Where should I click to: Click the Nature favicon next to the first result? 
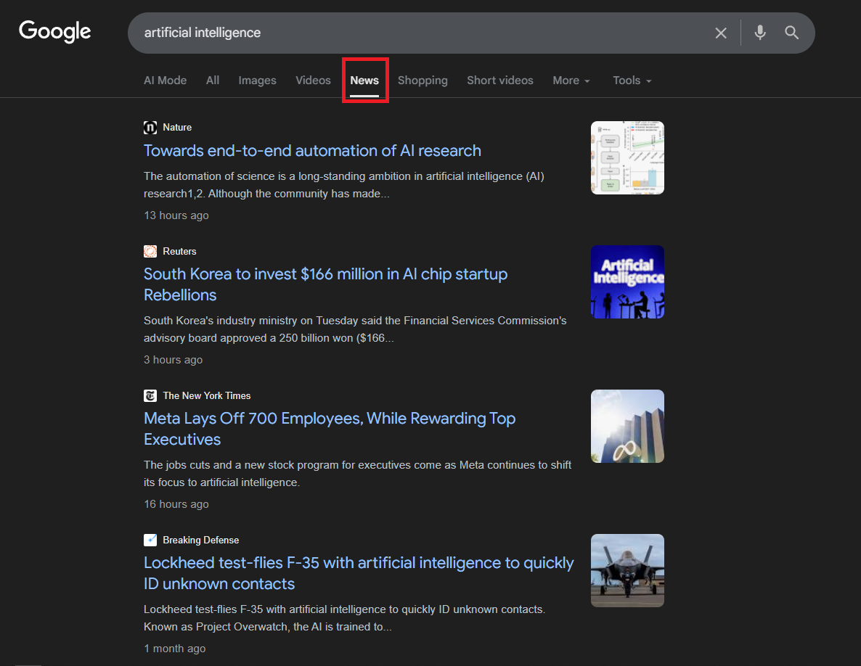pyautogui.click(x=150, y=127)
